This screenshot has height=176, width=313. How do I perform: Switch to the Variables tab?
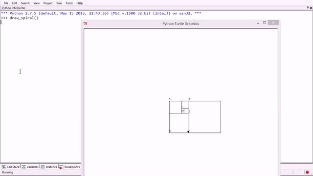coord(30,167)
